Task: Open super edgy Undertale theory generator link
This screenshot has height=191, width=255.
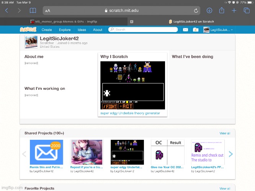Action: click(130, 113)
